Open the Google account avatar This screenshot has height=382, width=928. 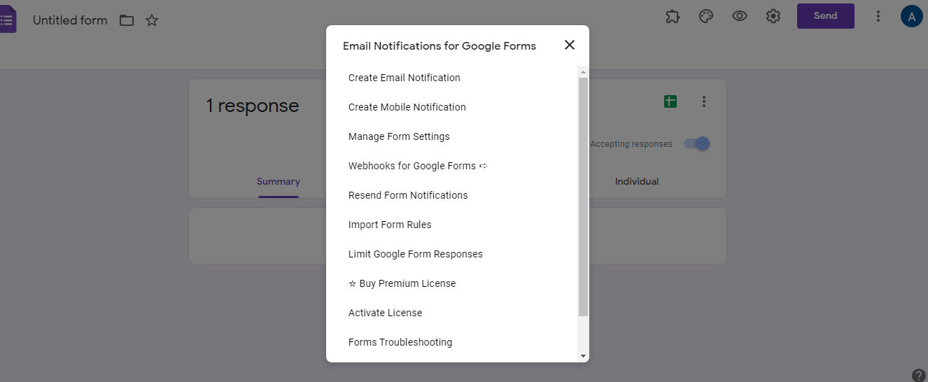click(911, 16)
